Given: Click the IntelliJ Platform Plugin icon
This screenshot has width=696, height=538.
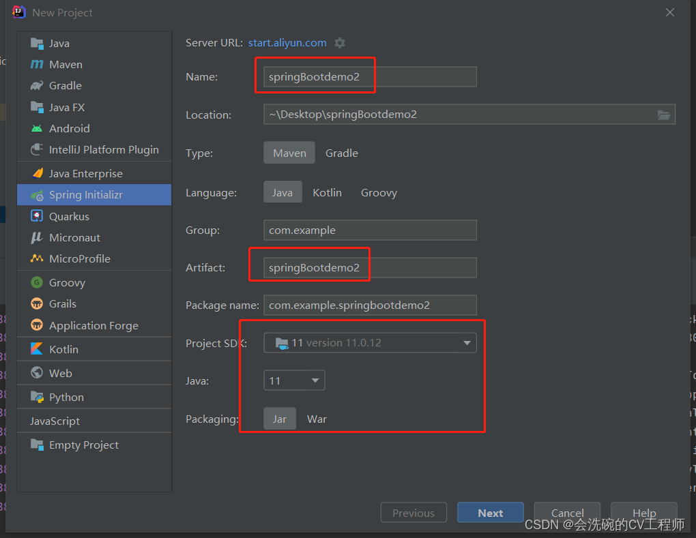Looking at the screenshot, I should [x=37, y=149].
